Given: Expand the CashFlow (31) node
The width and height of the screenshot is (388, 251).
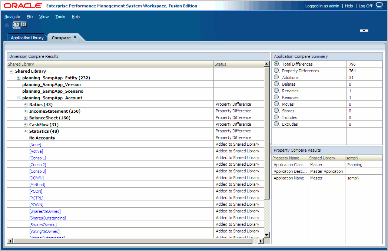Looking at the screenshot, I should pos(26,125).
